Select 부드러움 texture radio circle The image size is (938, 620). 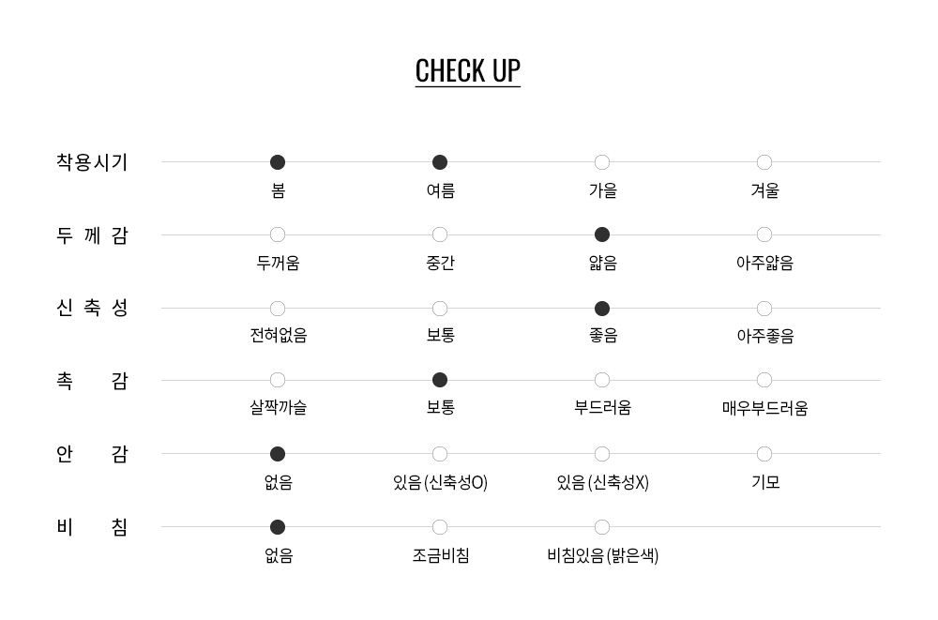pos(602,380)
